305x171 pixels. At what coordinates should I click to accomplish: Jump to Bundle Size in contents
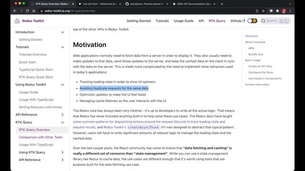click(x=256, y=54)
